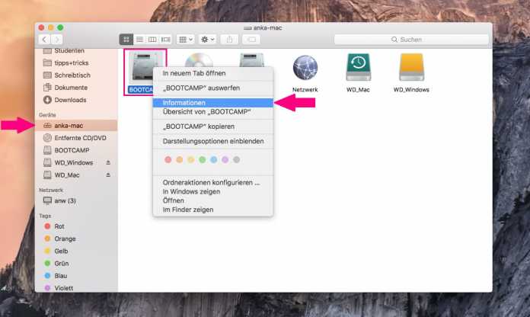Viewport: 530px width, 317px height.
Task: Go back with the toolbar arrow
Action: click(x=44, y=39)
